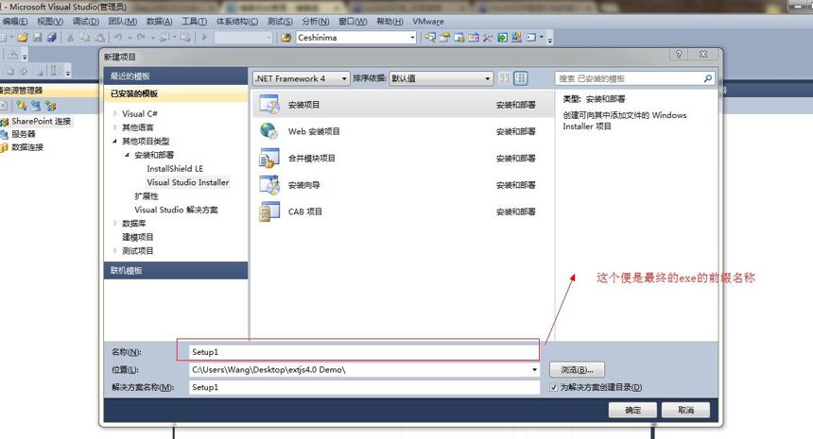This screenshot has width=813, height=439.
Task: Click the help question mark in dialog
Action: [678, 54]
